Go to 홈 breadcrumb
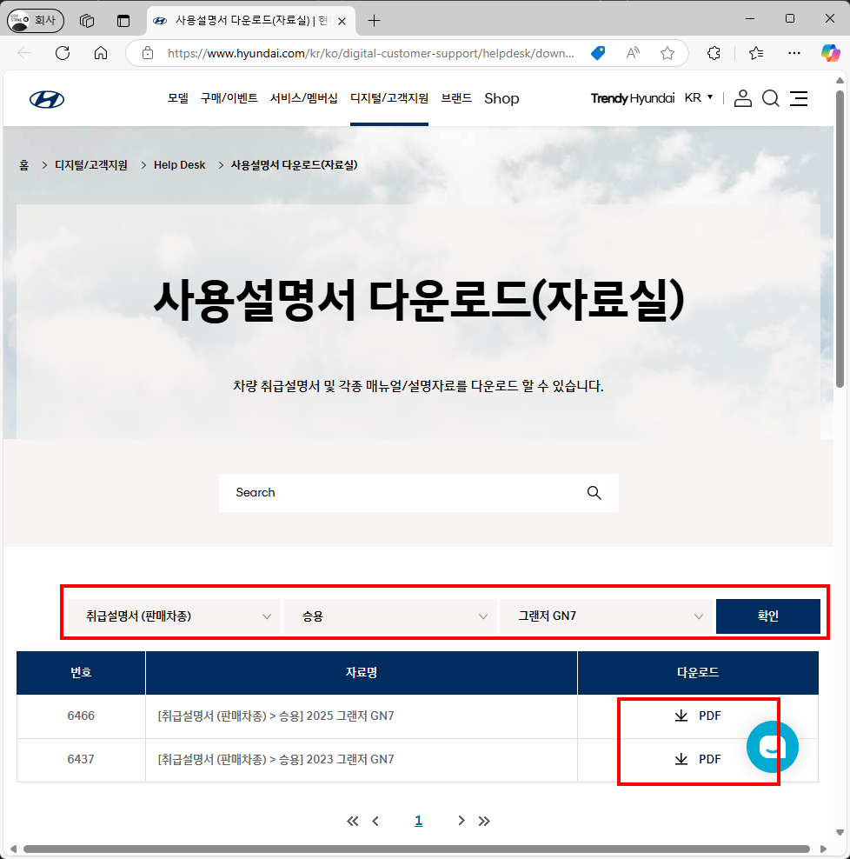This screenshot has width=850, height=859. (x=24, y=165)
